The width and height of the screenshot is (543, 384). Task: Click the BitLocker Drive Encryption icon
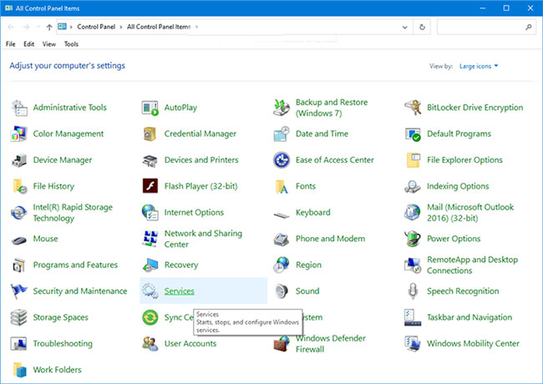point(413,108)
